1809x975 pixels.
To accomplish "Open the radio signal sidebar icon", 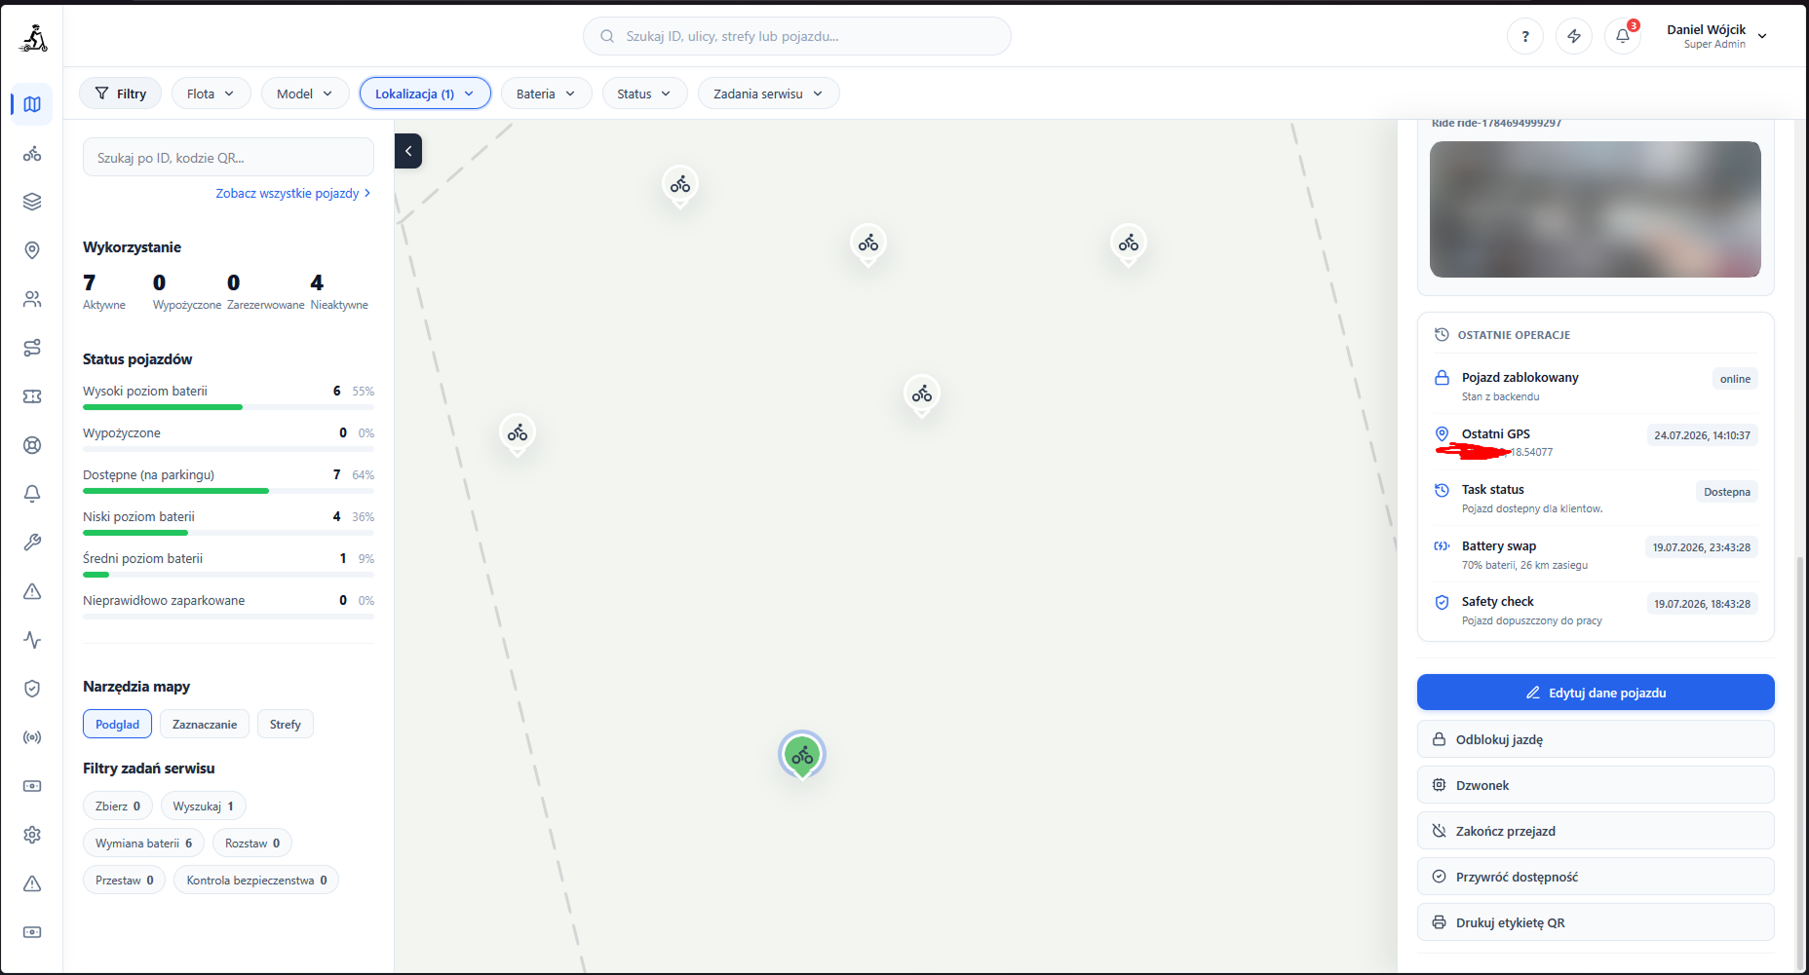I will pyautogui.click(x=32, y=737).
